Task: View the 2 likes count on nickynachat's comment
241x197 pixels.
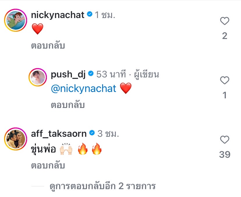Action: click(x=225, y=36)
